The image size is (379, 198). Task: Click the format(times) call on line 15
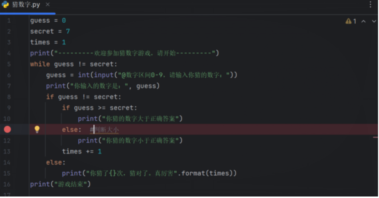[x=209, y=173]
